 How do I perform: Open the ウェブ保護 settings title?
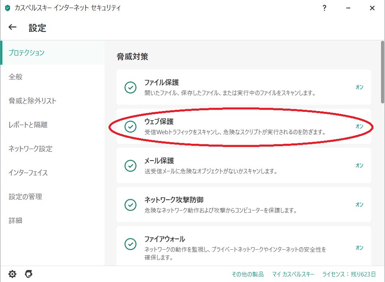[x=159, y=121]
